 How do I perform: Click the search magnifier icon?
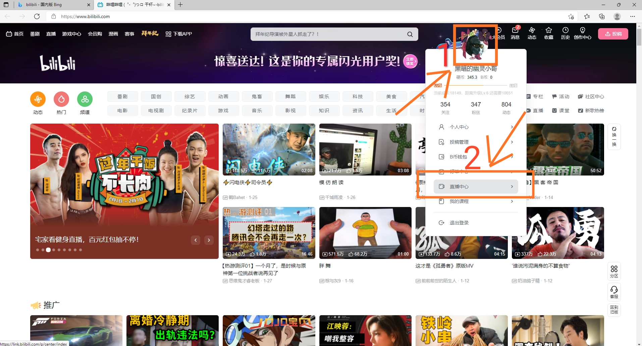pos(410,34)
